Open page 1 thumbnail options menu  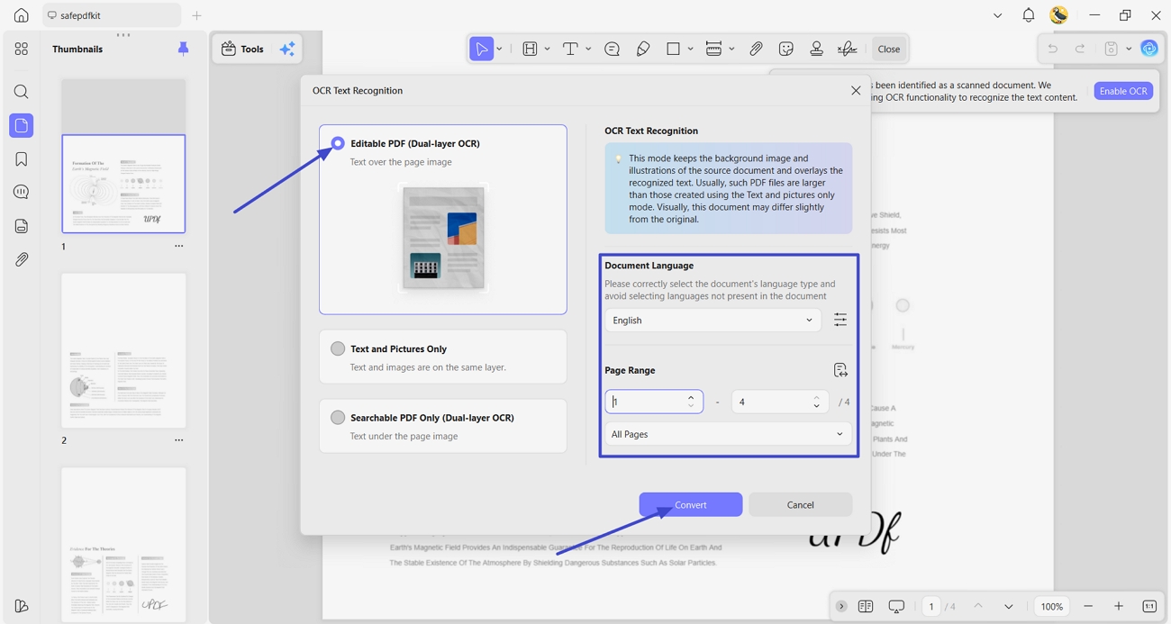pyautogui.click(x=178, y=246)
